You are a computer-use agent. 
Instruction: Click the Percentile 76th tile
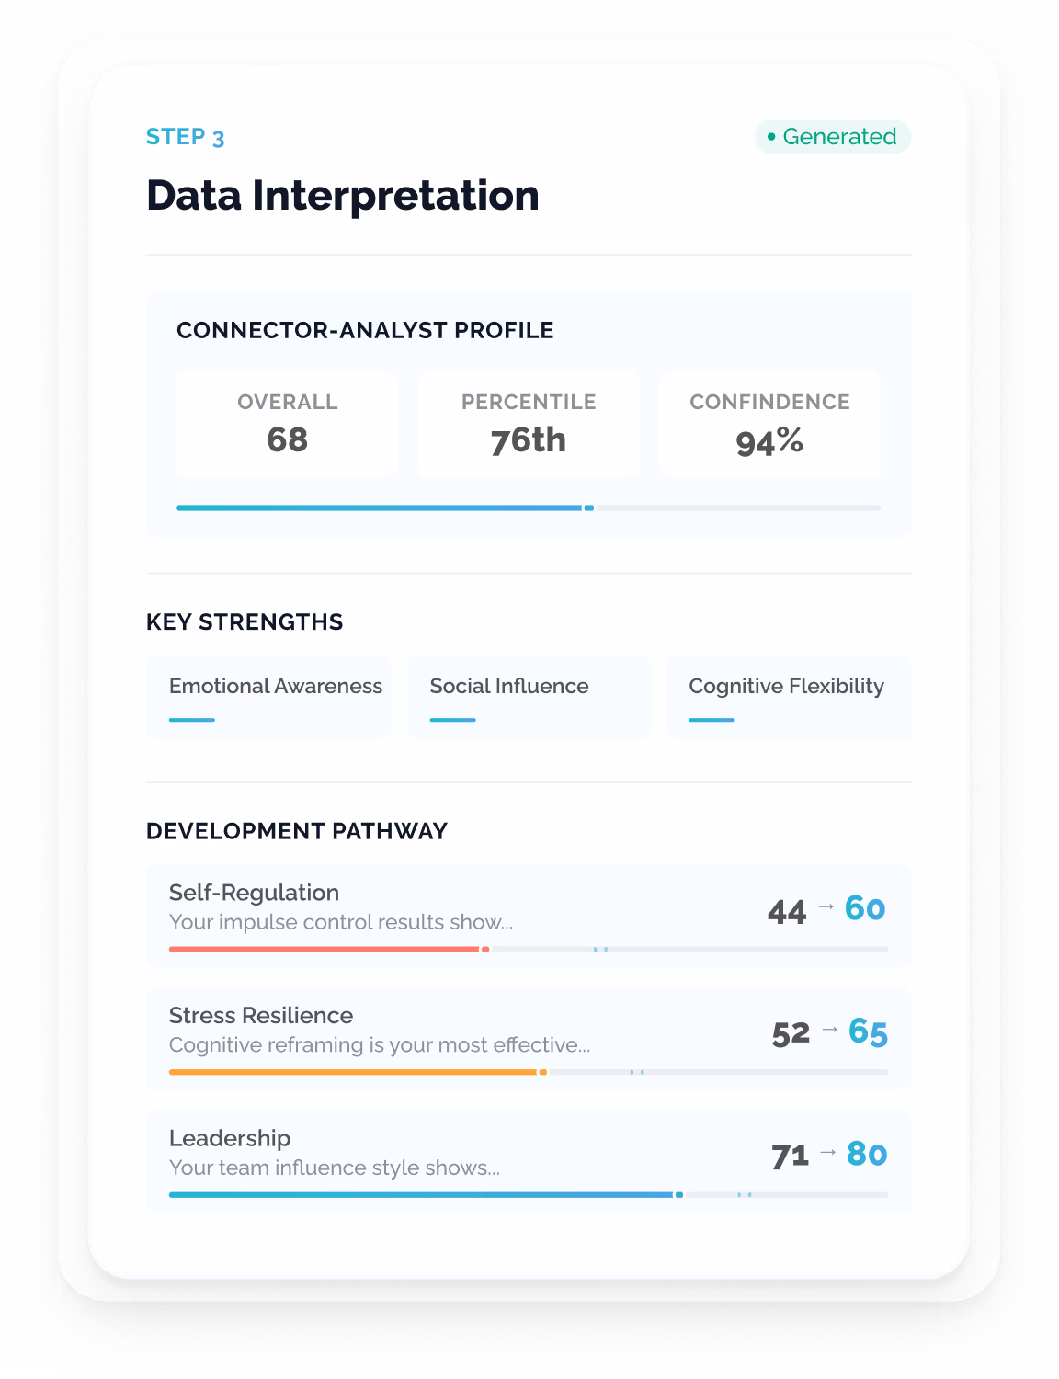[529, 424]
